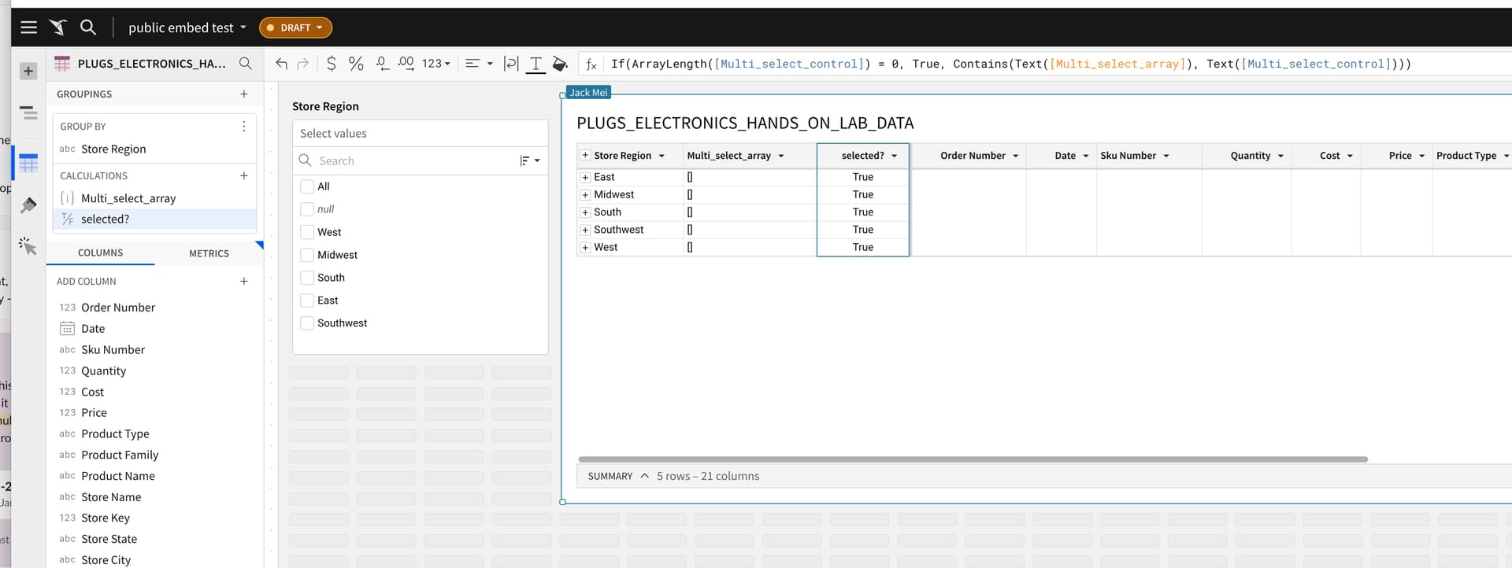Open search from the top bar magnifier

tap(88, 28)
